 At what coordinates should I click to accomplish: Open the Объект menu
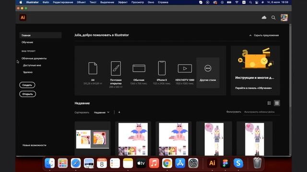click(x=81, y=2)
